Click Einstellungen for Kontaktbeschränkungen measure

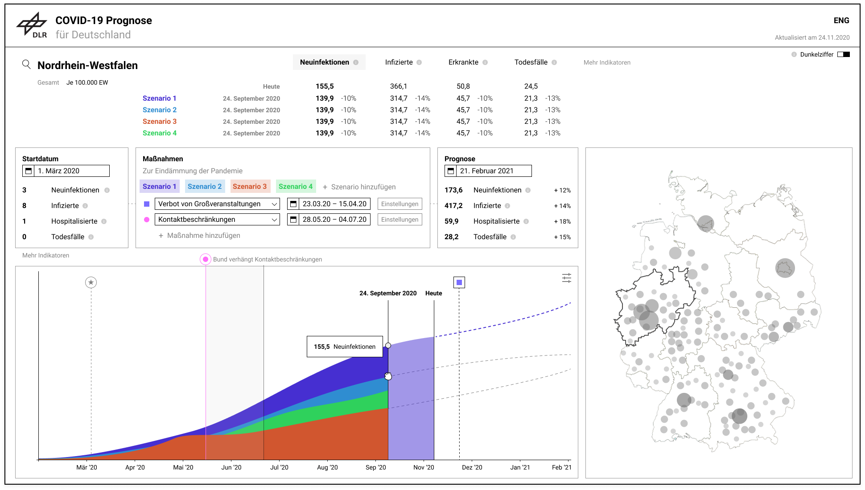coord(400,219)
